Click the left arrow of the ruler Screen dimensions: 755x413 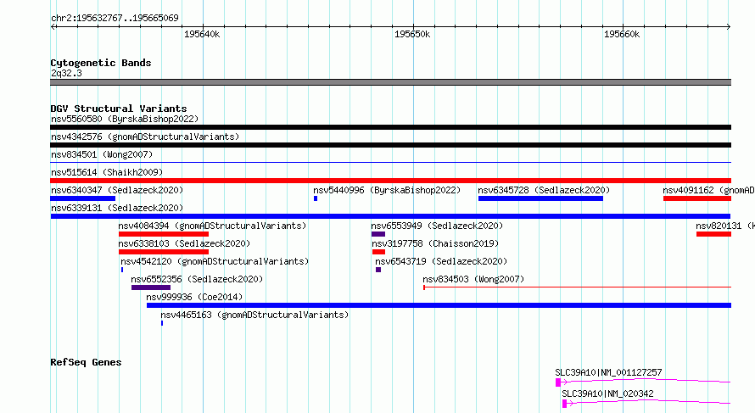coord(53,27)
